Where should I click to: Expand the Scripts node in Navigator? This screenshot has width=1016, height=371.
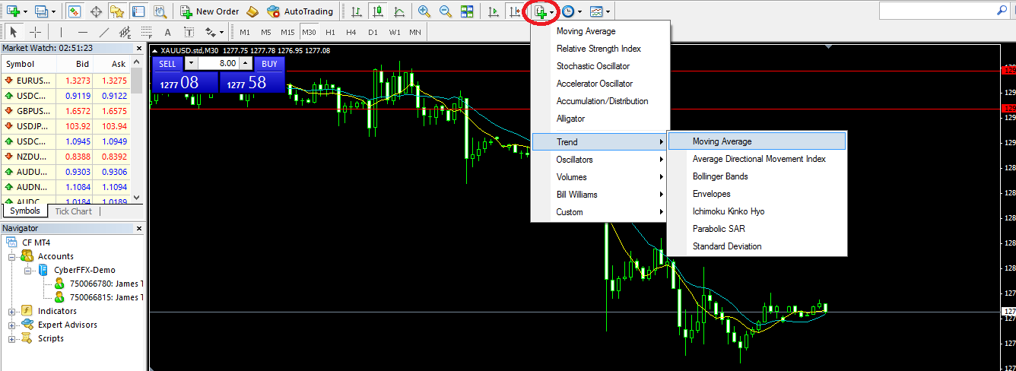pyautogui.click(x=12, y=338)
